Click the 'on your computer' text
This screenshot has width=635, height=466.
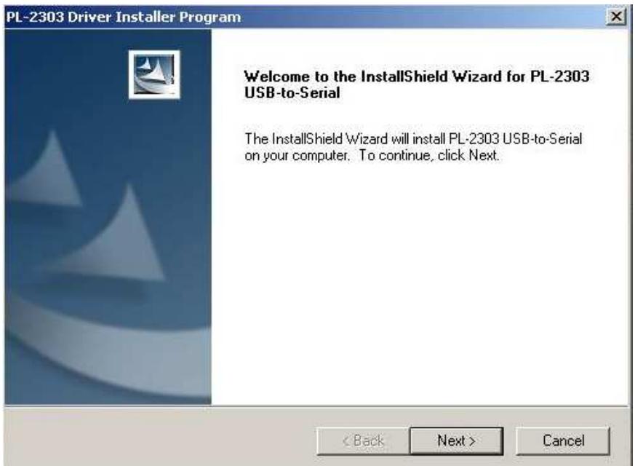pyautogui.click(x=297, y=156)
